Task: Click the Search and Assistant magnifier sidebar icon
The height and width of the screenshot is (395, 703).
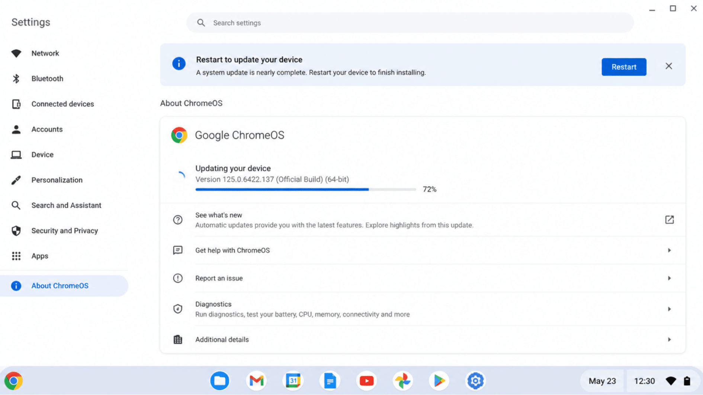Action: pos(16,205)
